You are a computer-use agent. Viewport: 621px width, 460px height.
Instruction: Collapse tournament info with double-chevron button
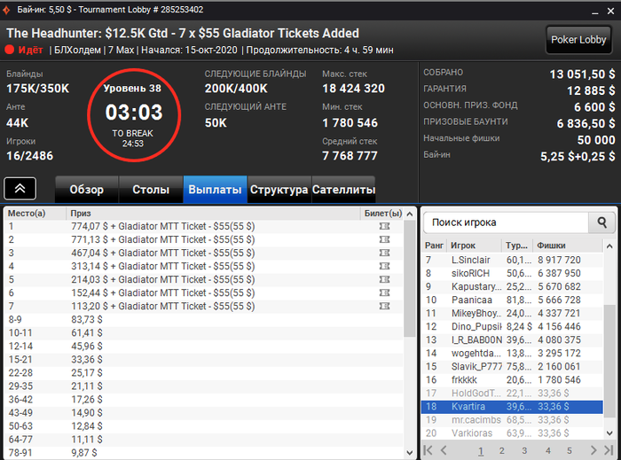click(20, 189)
